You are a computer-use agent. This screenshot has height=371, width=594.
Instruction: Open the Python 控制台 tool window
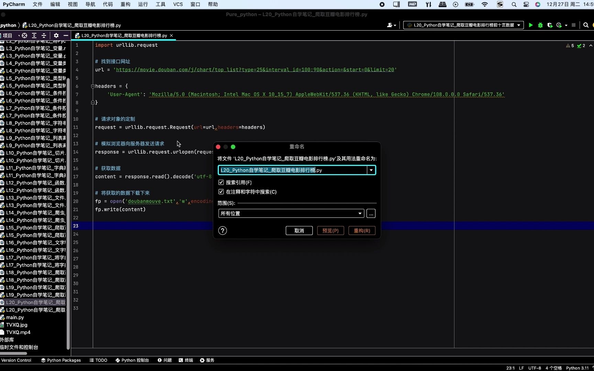pyautogui.click(x=132, y=360)
